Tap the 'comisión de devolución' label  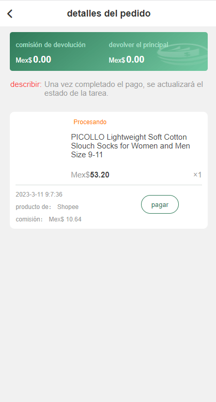coord(51,45)
